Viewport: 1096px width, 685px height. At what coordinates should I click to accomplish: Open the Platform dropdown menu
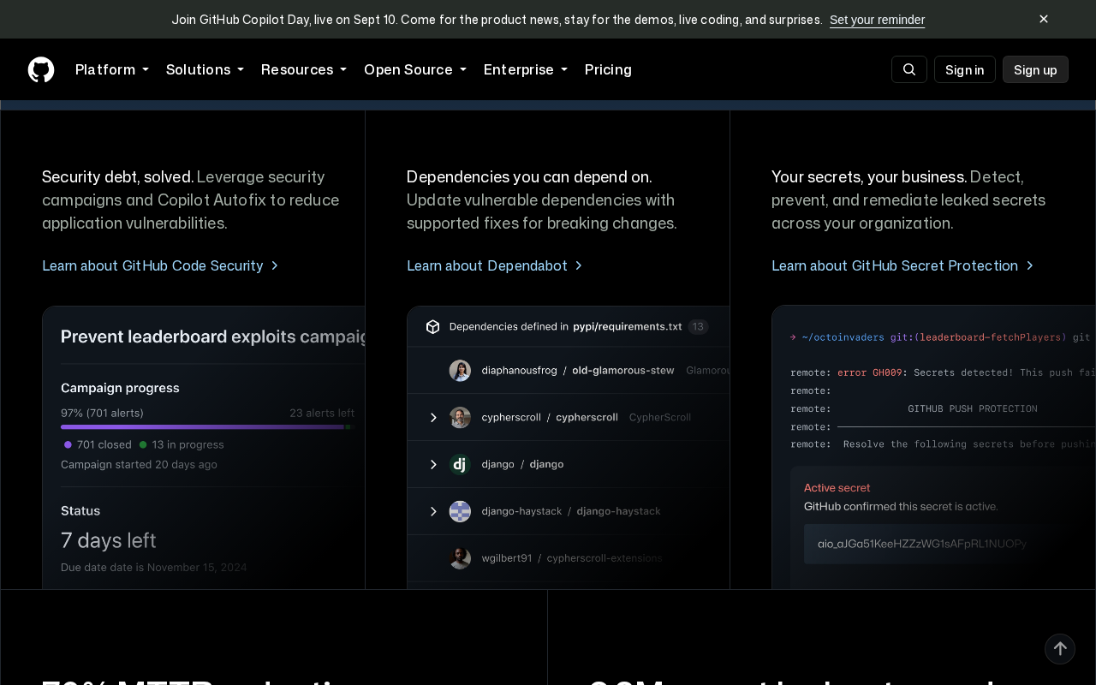(x=112, y=69)
